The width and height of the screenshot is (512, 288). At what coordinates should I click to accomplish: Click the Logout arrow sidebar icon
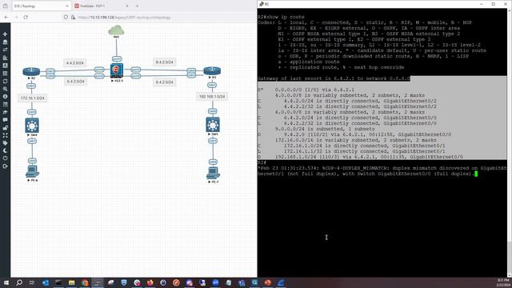tap(5, 166)
